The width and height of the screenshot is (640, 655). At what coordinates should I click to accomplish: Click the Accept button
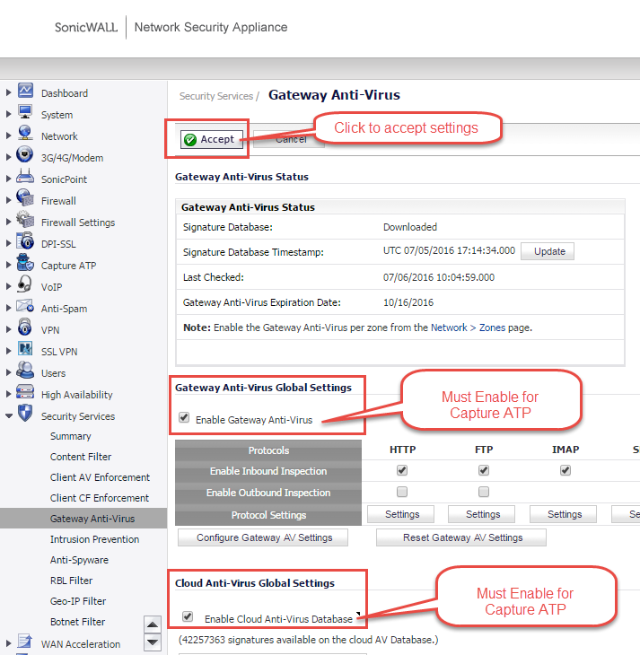click(x=209, y=139)
